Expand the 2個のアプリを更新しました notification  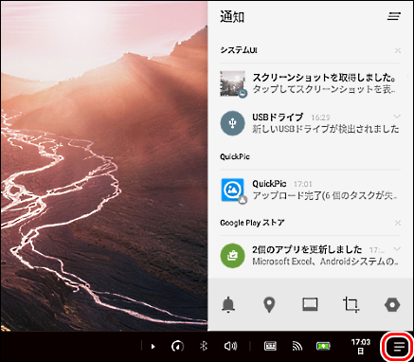point(397,249)
